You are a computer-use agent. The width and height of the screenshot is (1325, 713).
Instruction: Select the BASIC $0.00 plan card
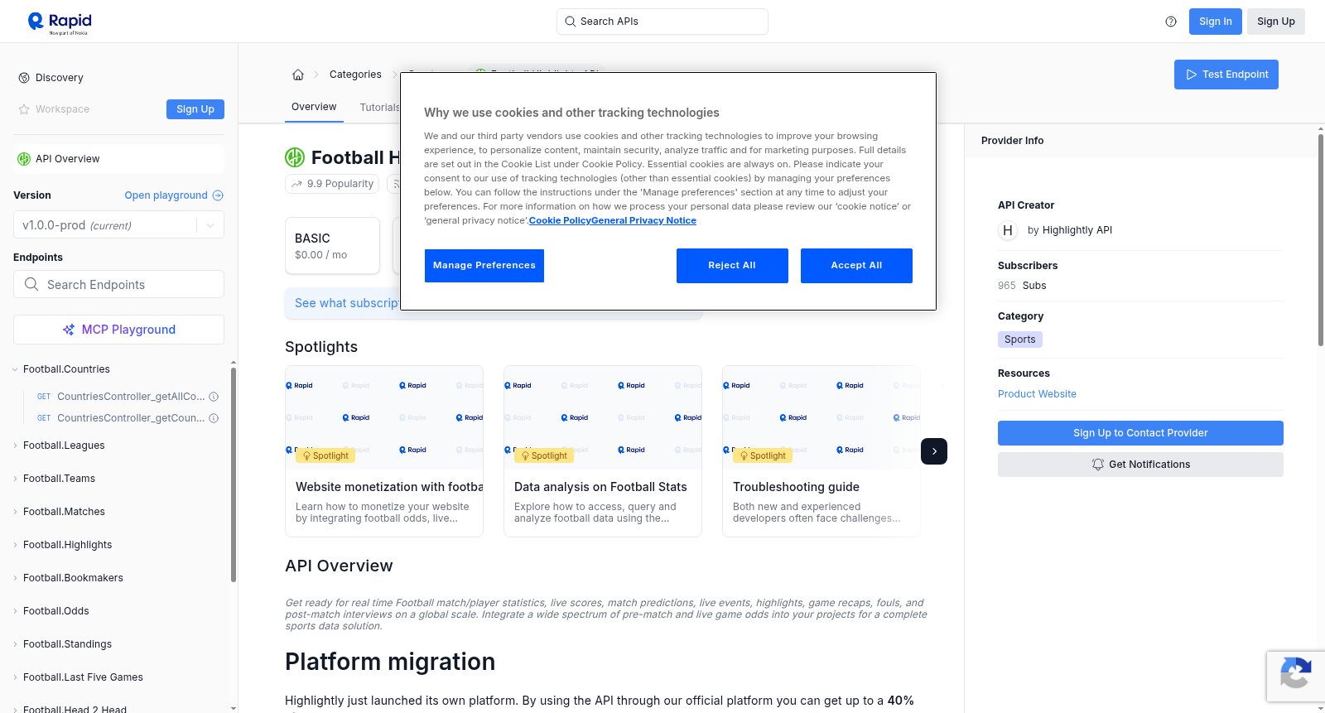pyautogui.click(x=332, y=246)
